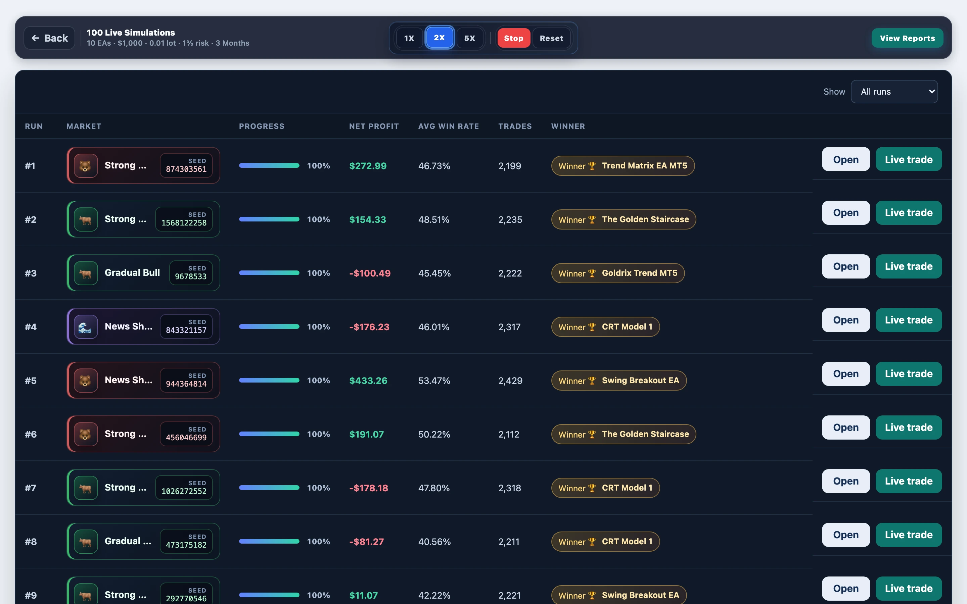Start Live trade for run #4
The width and height of the screenshot is (967, 604).
pos(909,320)
